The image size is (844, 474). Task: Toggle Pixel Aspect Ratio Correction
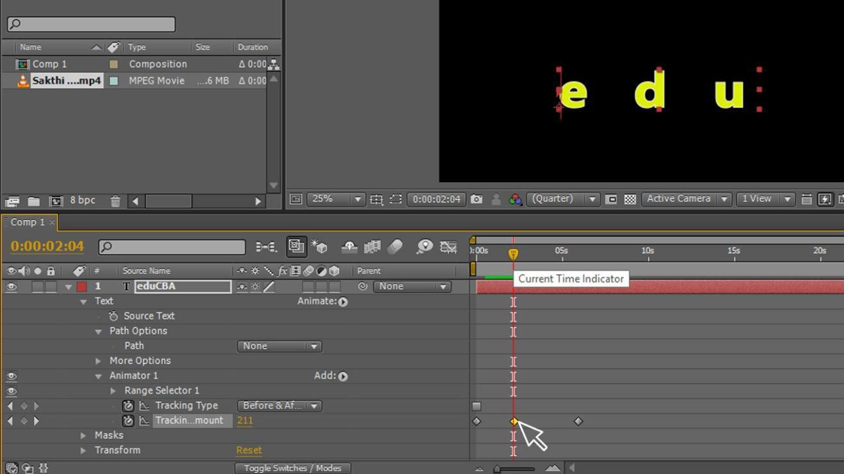tap(807, 199)
